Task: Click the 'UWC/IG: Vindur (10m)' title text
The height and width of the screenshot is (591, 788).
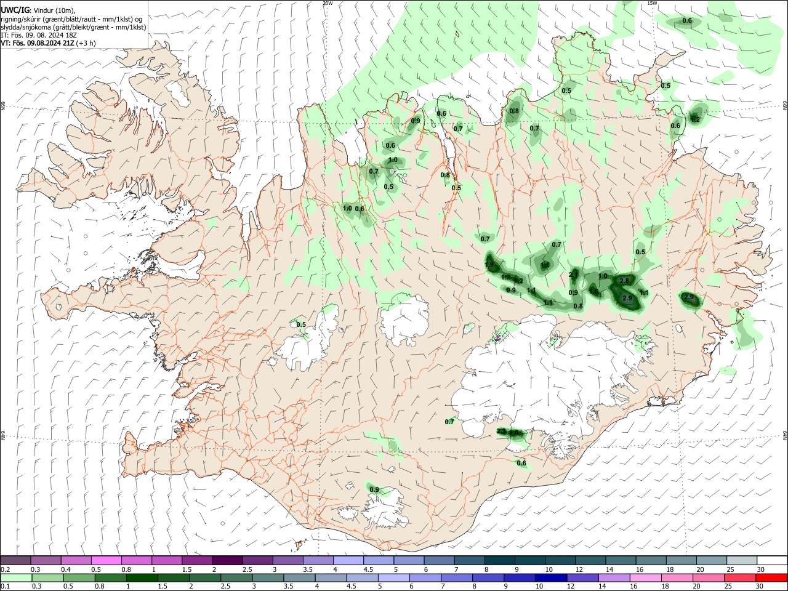Action: tap(38, 10)
